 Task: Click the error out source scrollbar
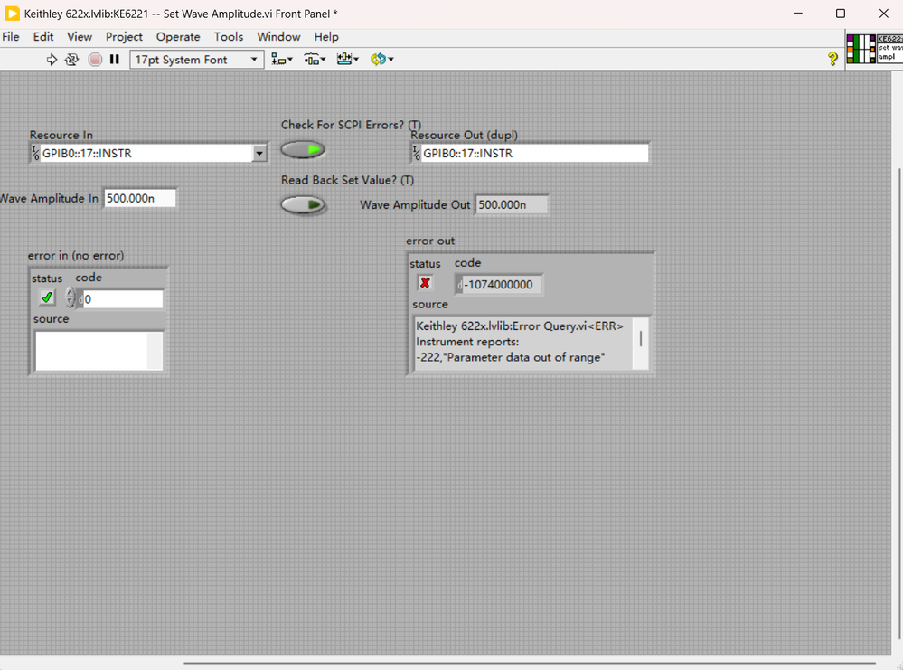tap(640, 342)
